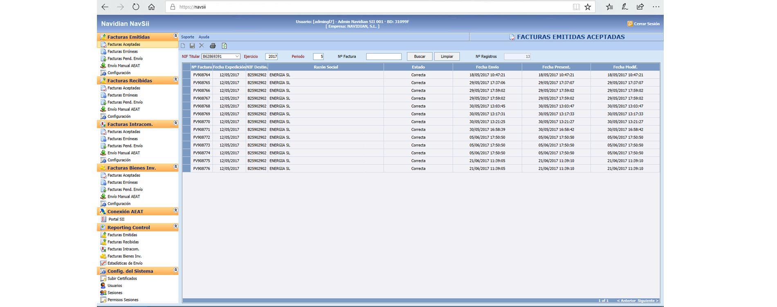Open the NIF Titular dropdown
Screen dimensions: 777x307
pyautogui.click(x=237, y=56)
